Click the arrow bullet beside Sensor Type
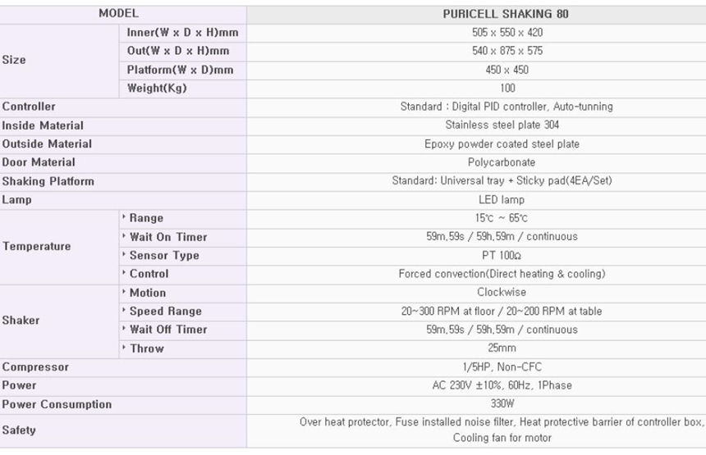This screenshot has width=706, height=455. [125, 256]
